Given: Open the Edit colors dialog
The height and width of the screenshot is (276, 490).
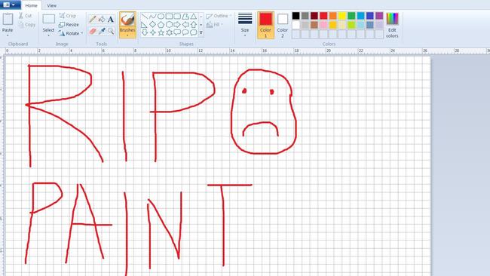Looking at the screenshot, I should pyautogui.click(x=392, y=25).
